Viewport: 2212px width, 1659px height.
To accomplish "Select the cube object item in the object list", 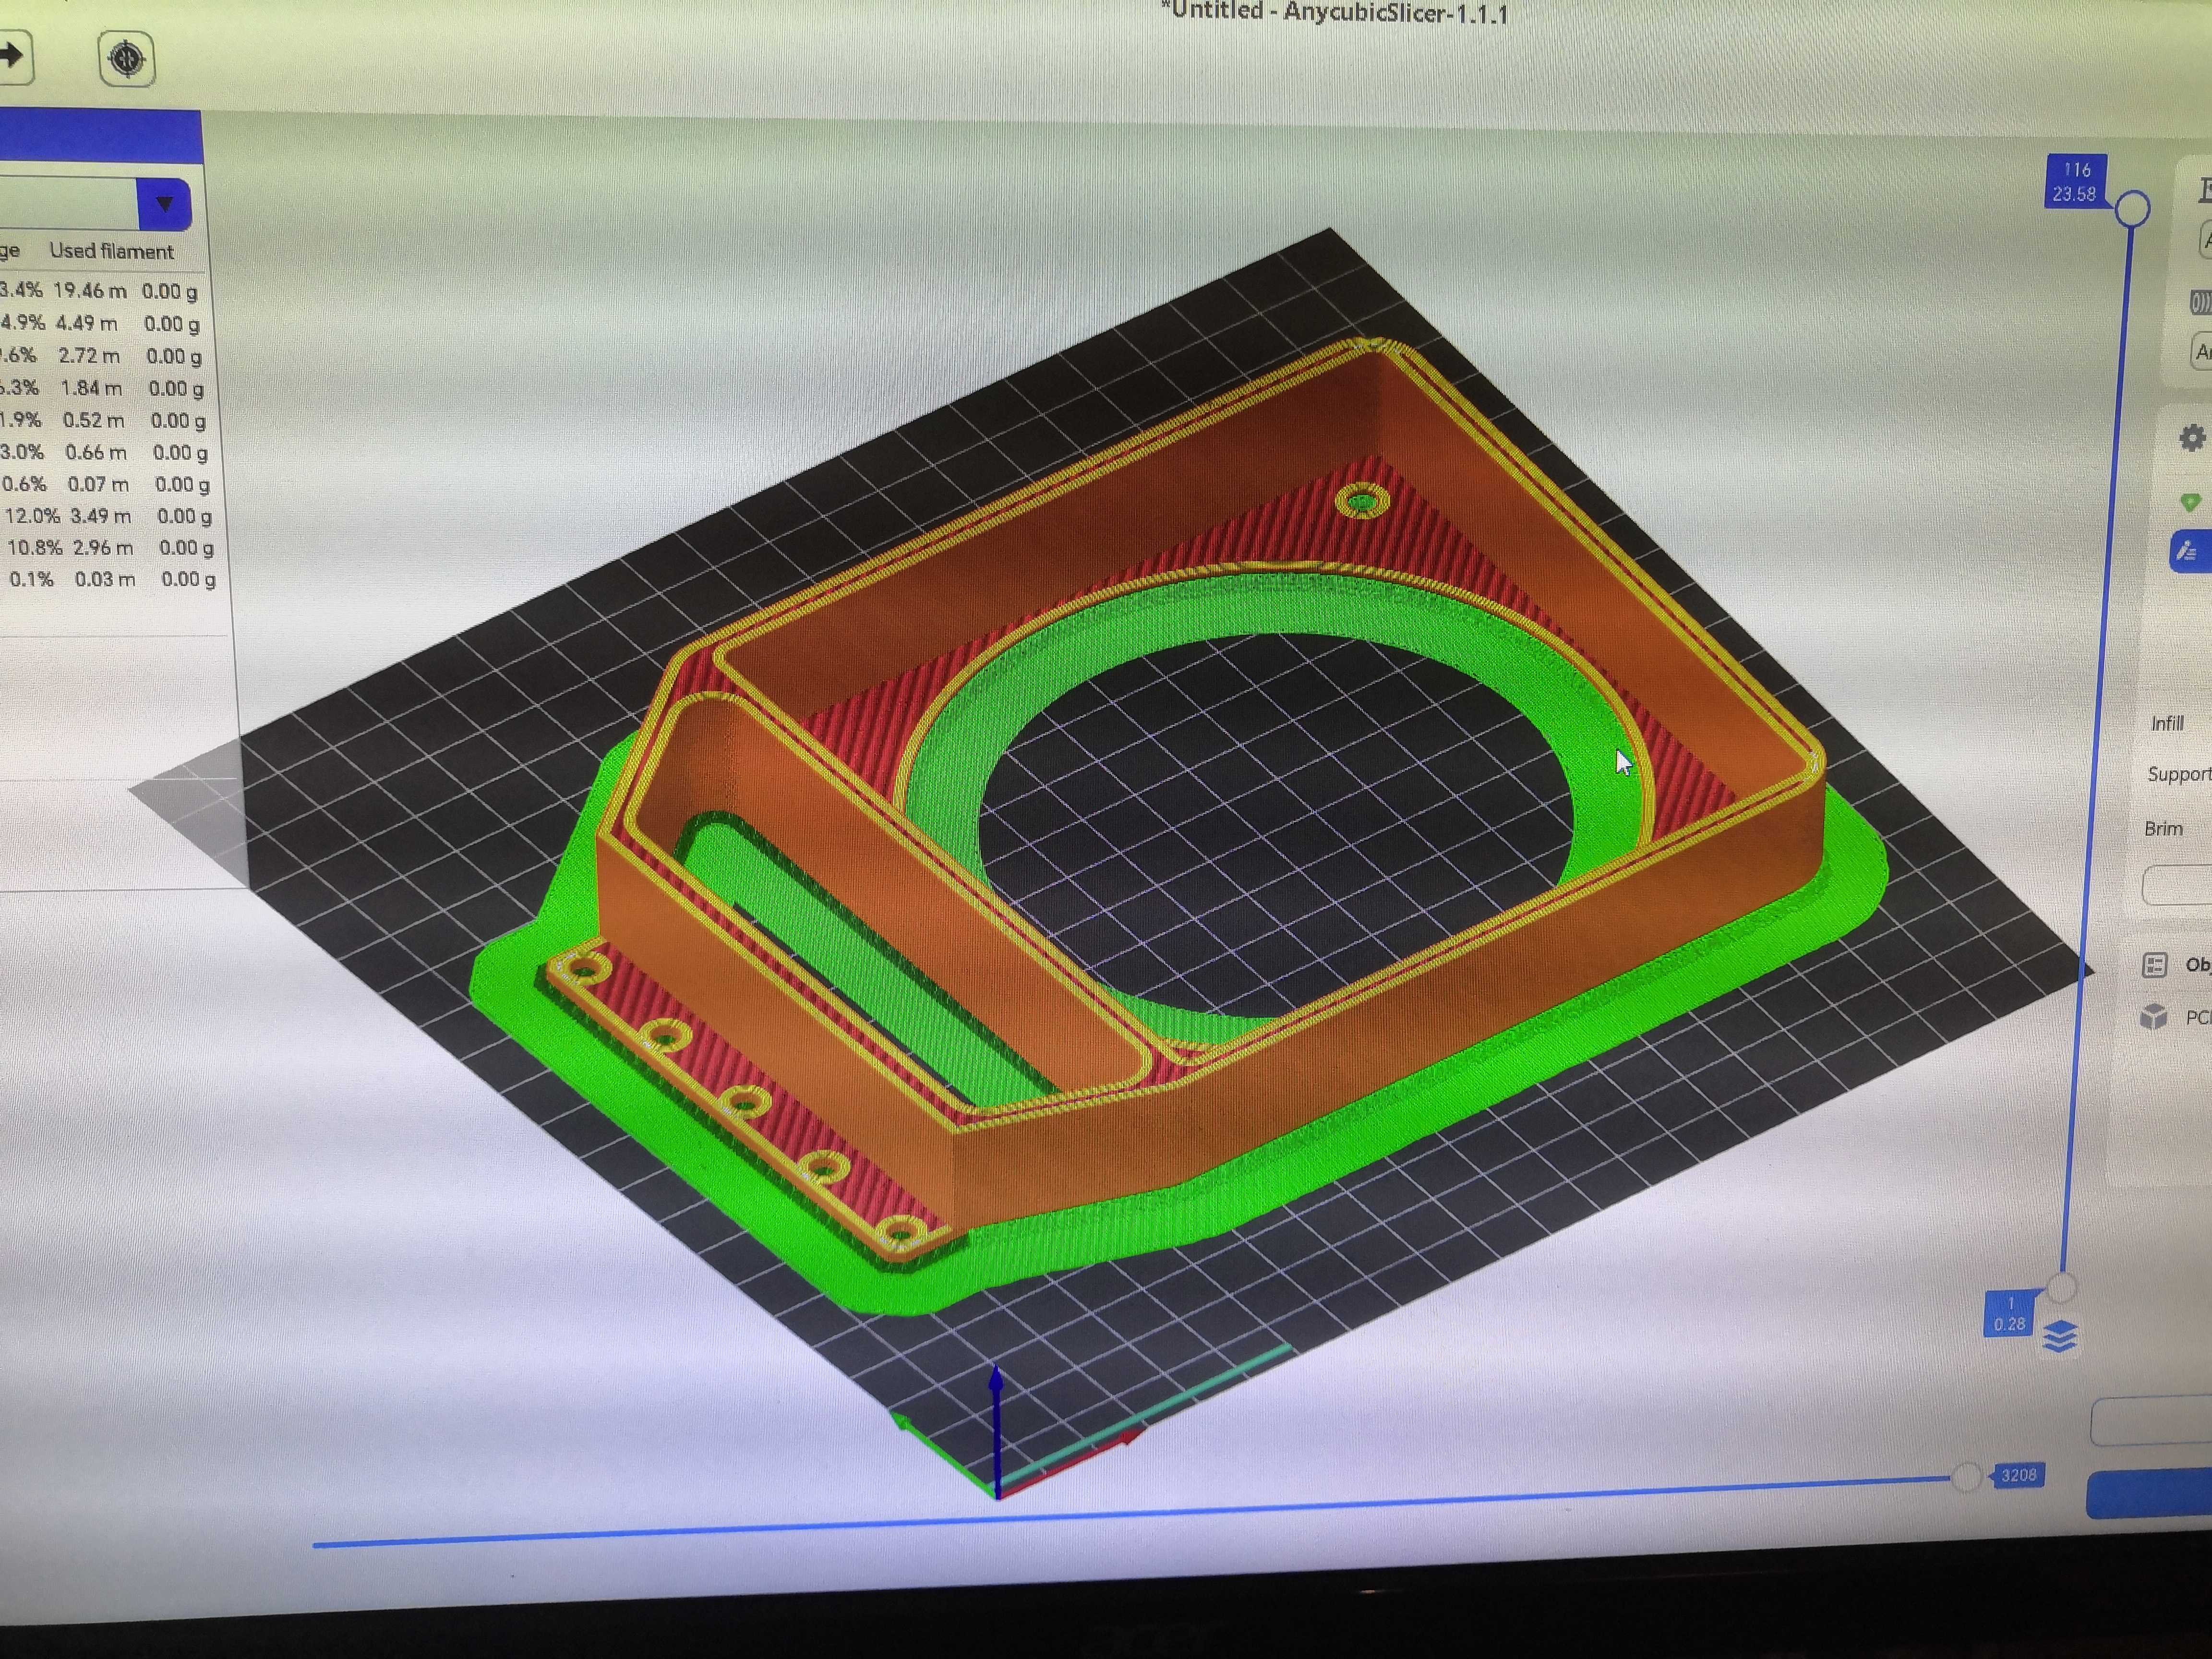I will coord(2175,1018).
